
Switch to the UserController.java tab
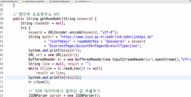(x=9, y=2)
